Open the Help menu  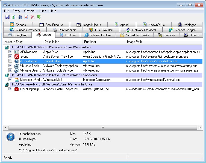(x=53, y=11)
